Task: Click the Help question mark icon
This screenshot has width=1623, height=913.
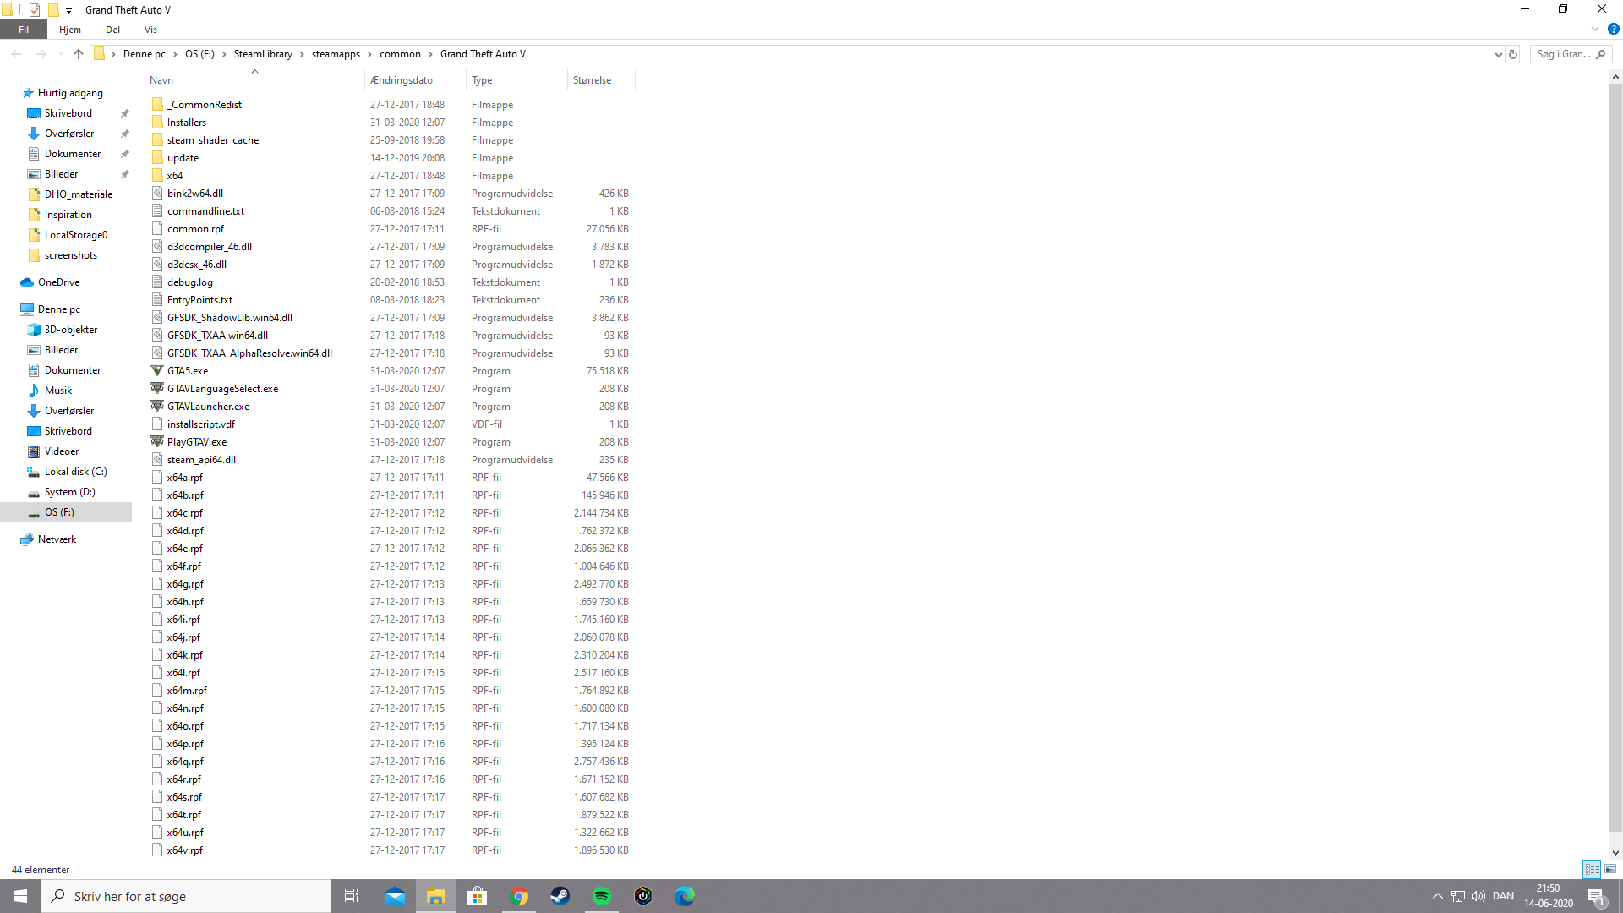Action: [1613, 30]
